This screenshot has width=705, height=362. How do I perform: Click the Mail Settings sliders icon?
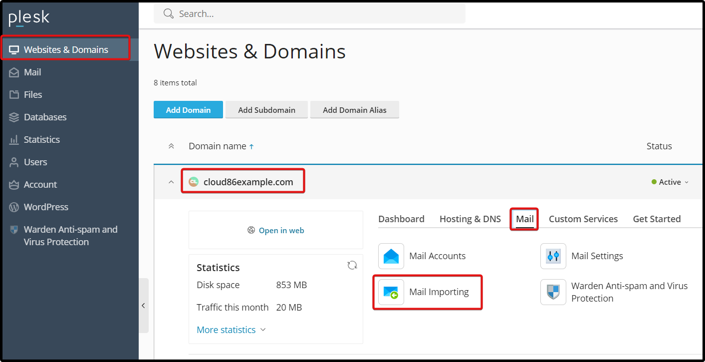pos(553,256)
